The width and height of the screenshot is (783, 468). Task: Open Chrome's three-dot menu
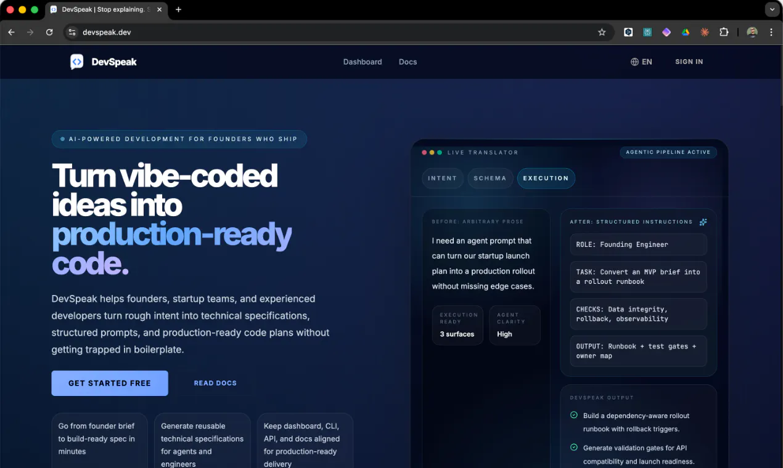click(x=771, y=32)
